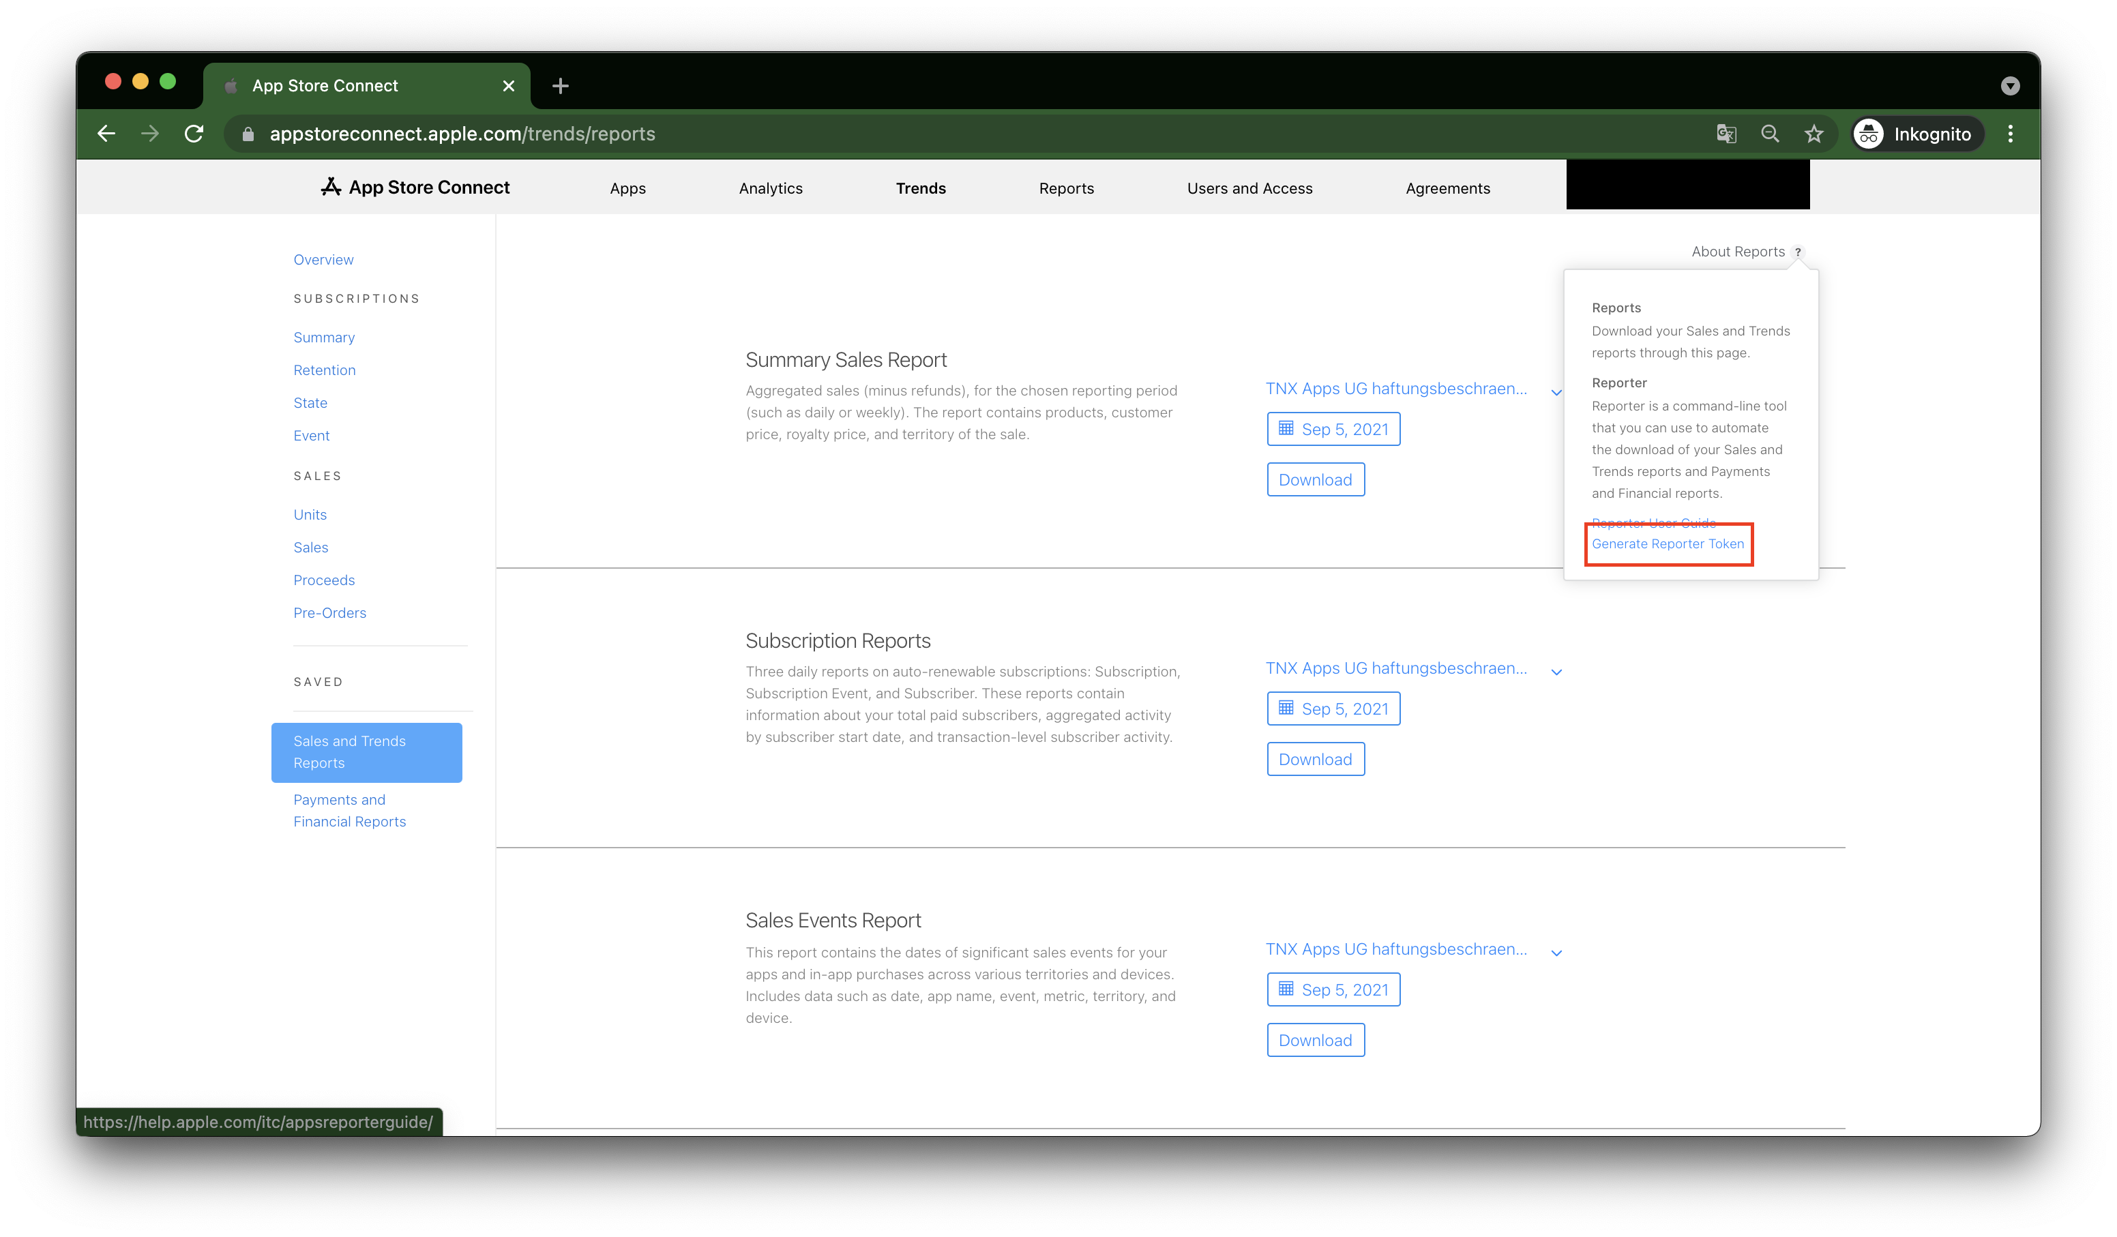Click Generate Reporter Token link
This screenshot has height=1237, width=2117.
(1668, 543)
